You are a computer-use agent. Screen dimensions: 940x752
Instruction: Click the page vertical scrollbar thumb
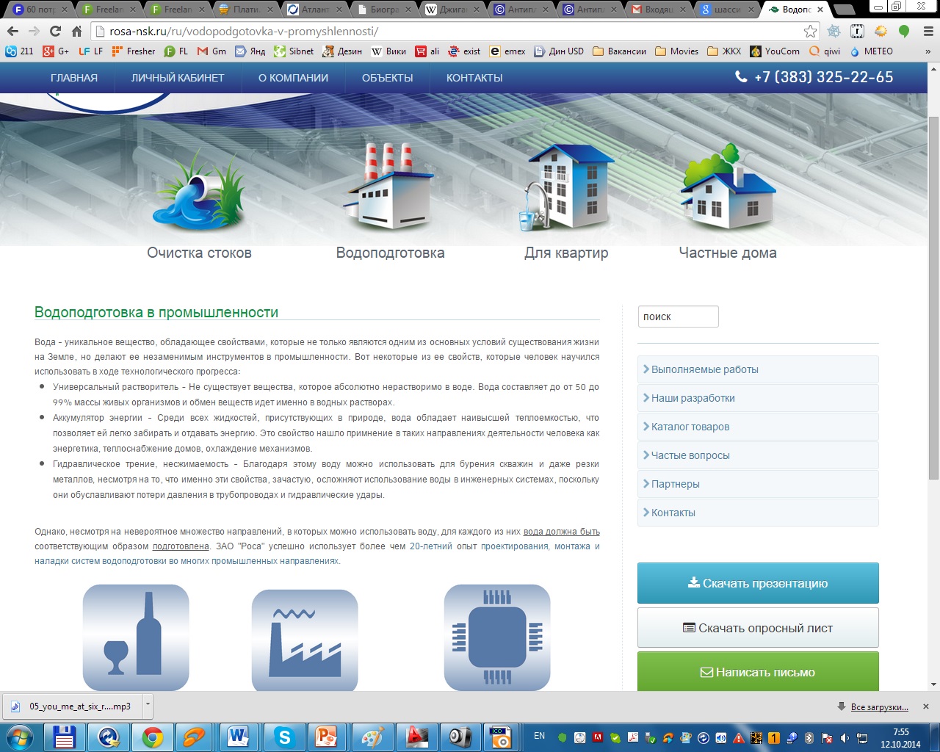point(933,297)
